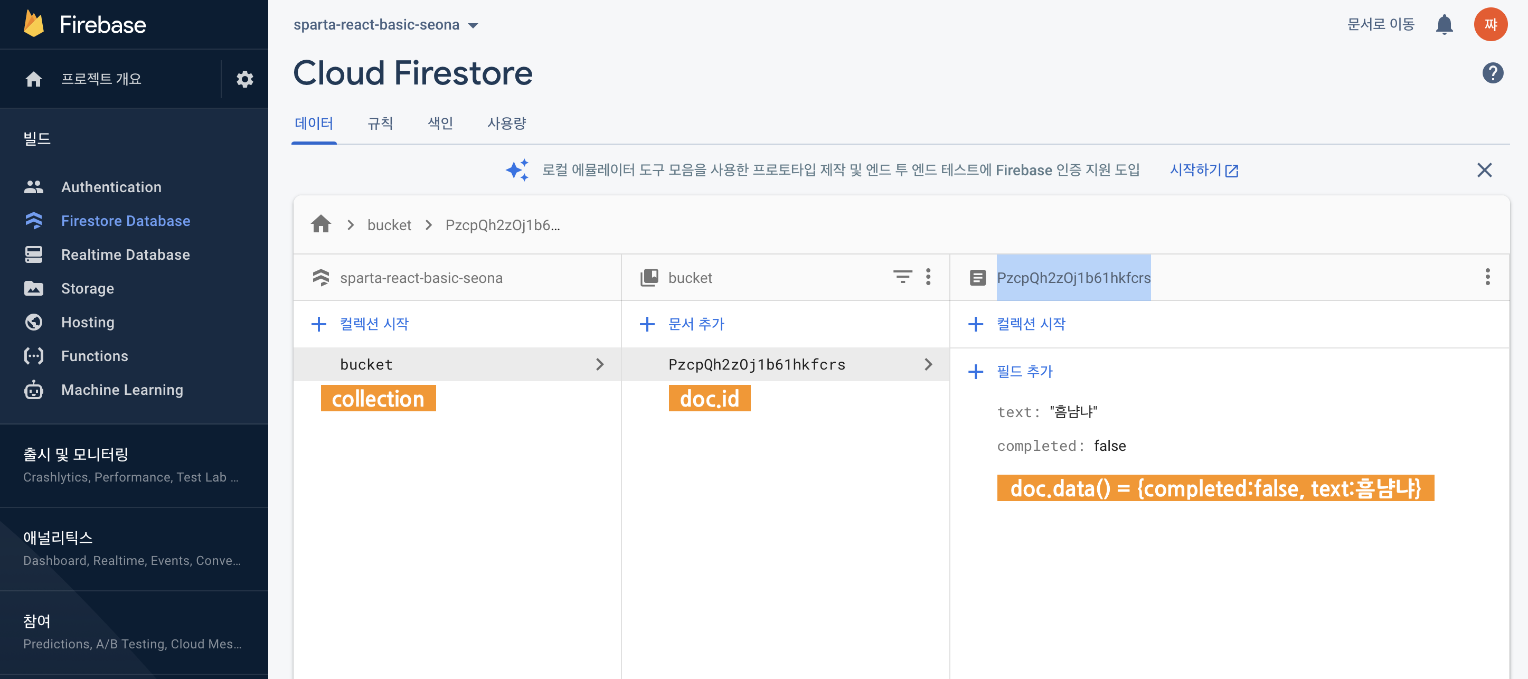The width and height of the screenshot is (1528, 679).
Task: Click the Realtime Database icon
Action: (34, 254)
